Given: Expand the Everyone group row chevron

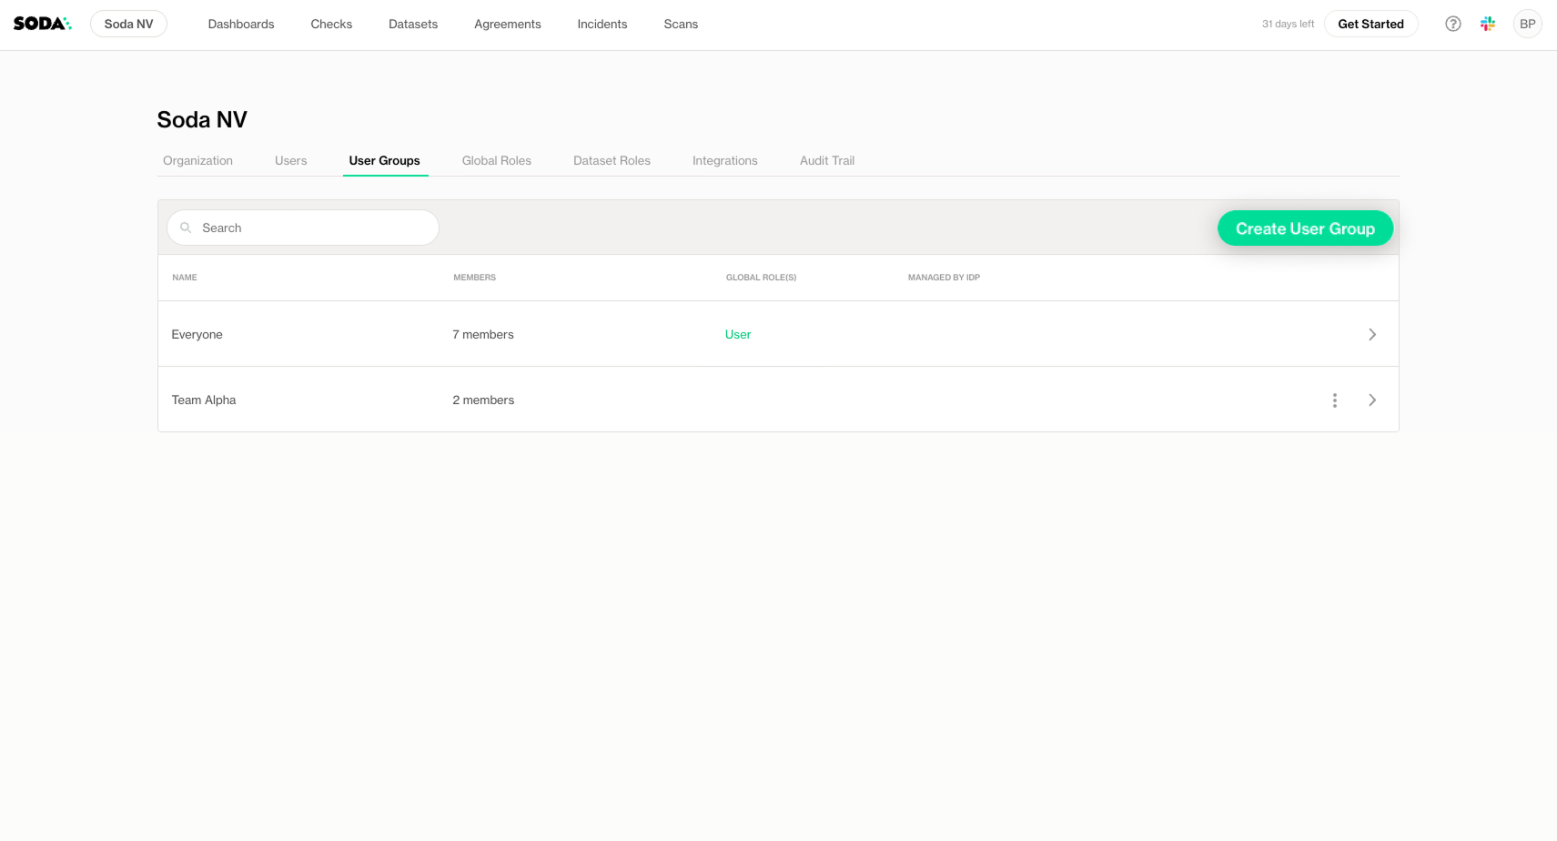Looking at the screenshot, I should [1371, 335].
